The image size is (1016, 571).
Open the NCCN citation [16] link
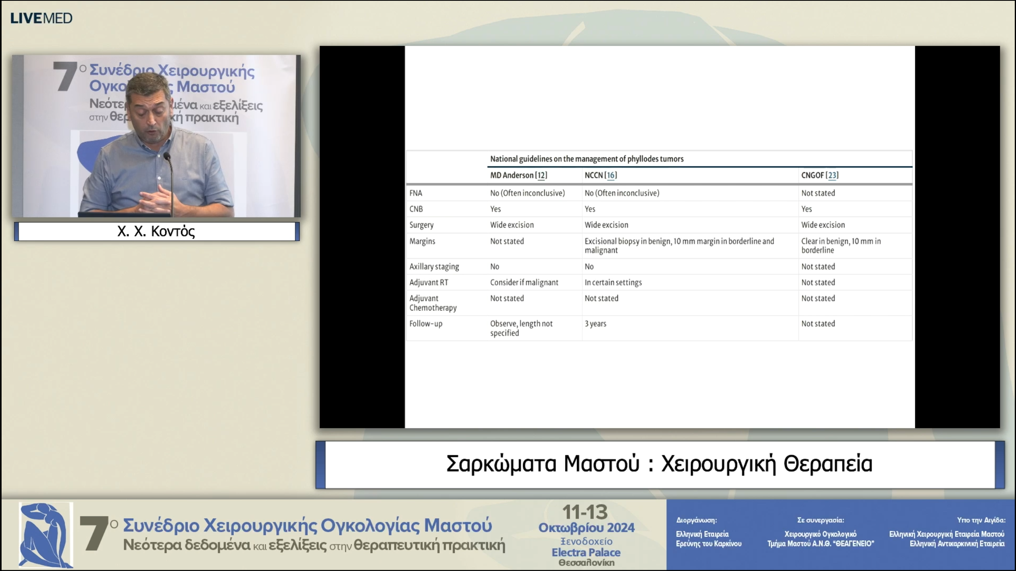tap(610, 176)
